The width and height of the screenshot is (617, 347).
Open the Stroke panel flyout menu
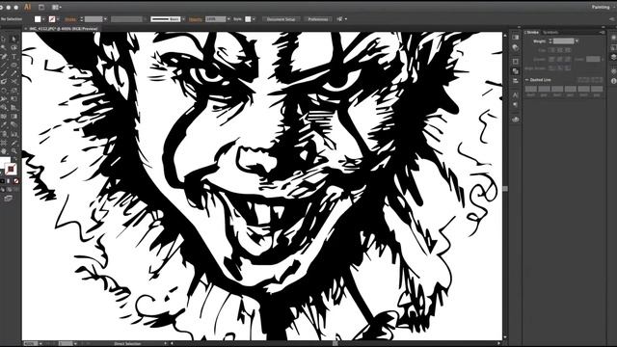click(603, 32)
